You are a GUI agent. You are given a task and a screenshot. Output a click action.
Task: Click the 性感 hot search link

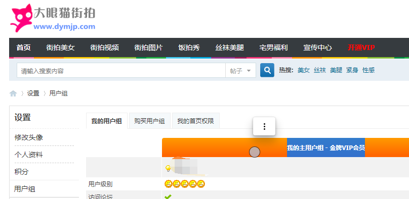(x=369, y=70)
